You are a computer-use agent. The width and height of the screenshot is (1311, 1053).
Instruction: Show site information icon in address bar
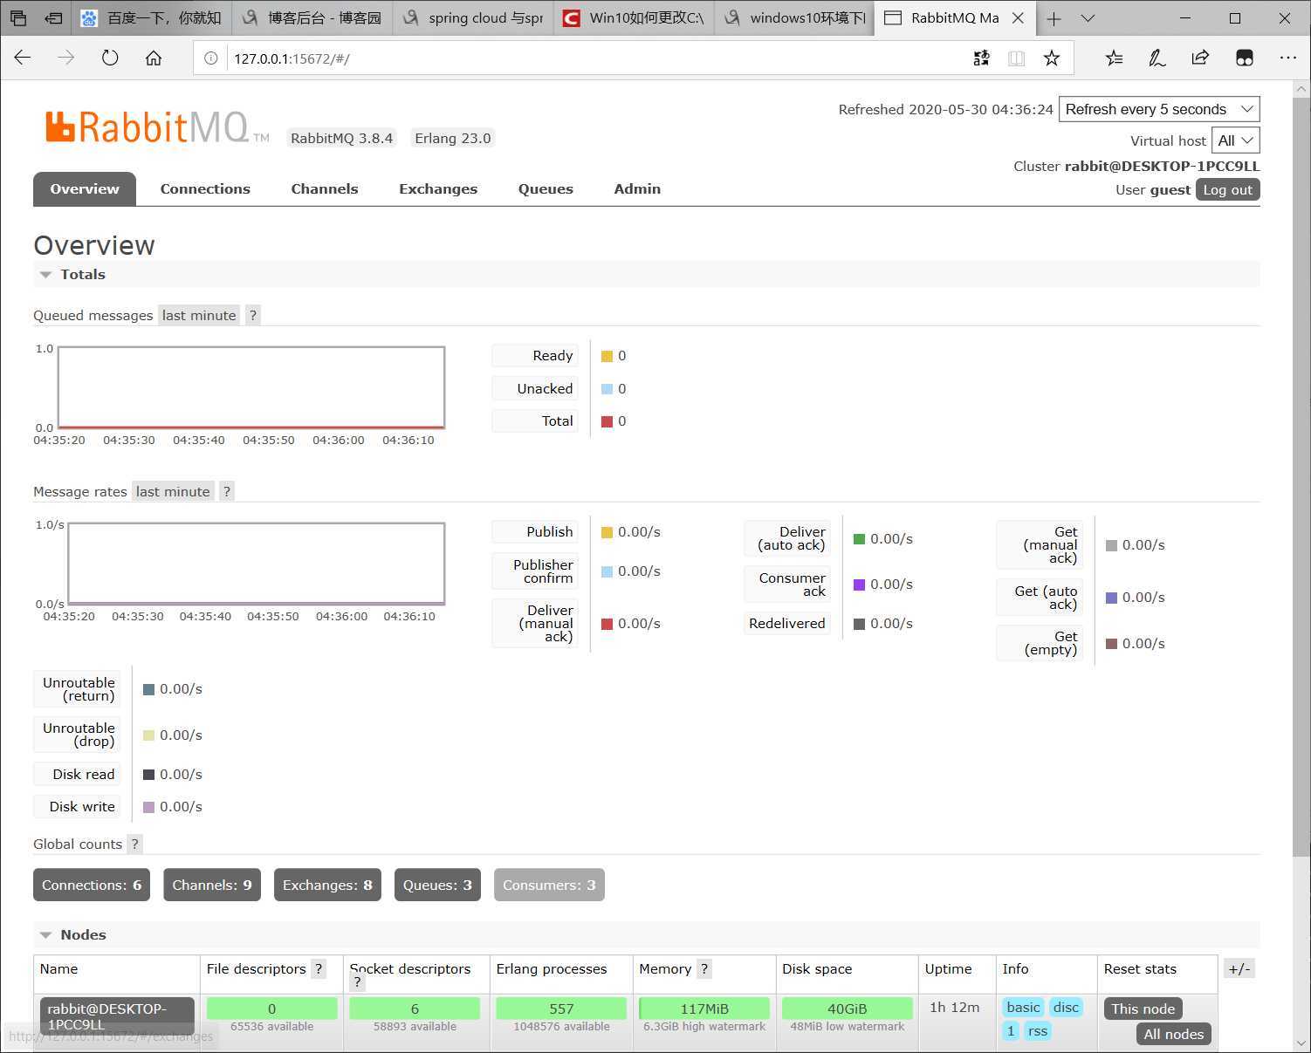pyautogui.click(x=210, y=58)
